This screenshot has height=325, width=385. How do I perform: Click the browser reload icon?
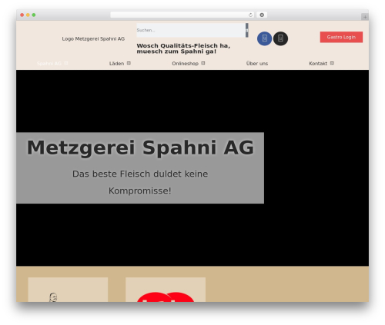click(250, 15)
